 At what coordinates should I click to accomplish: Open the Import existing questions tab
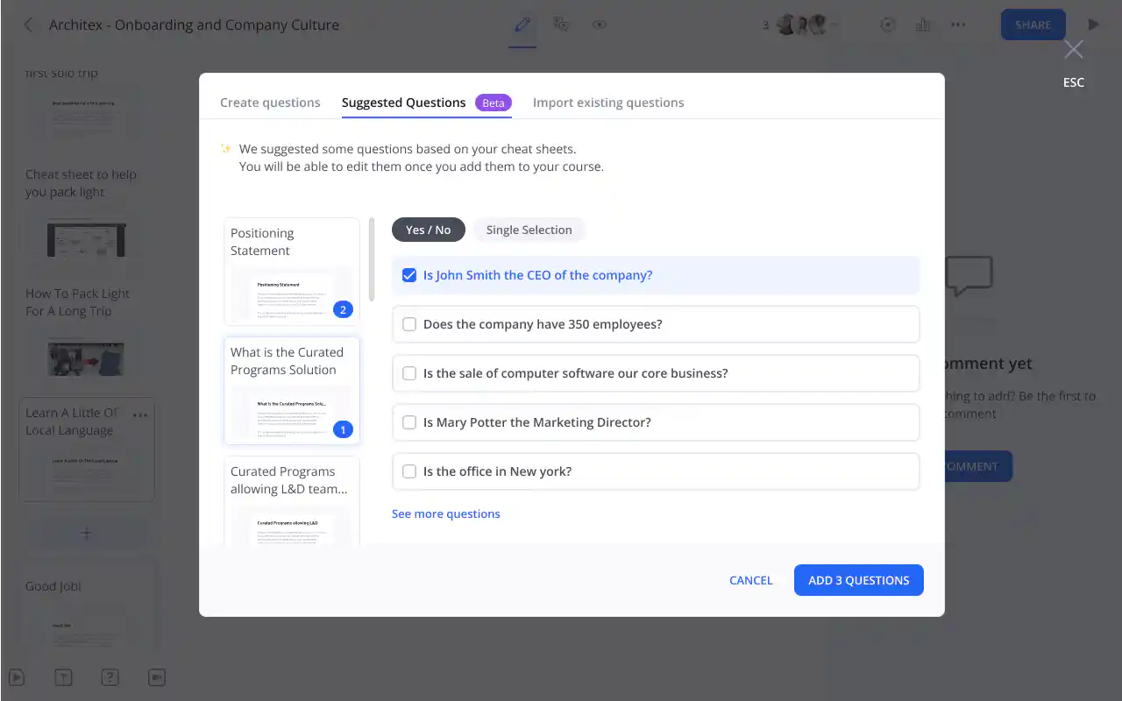(608, 102)
